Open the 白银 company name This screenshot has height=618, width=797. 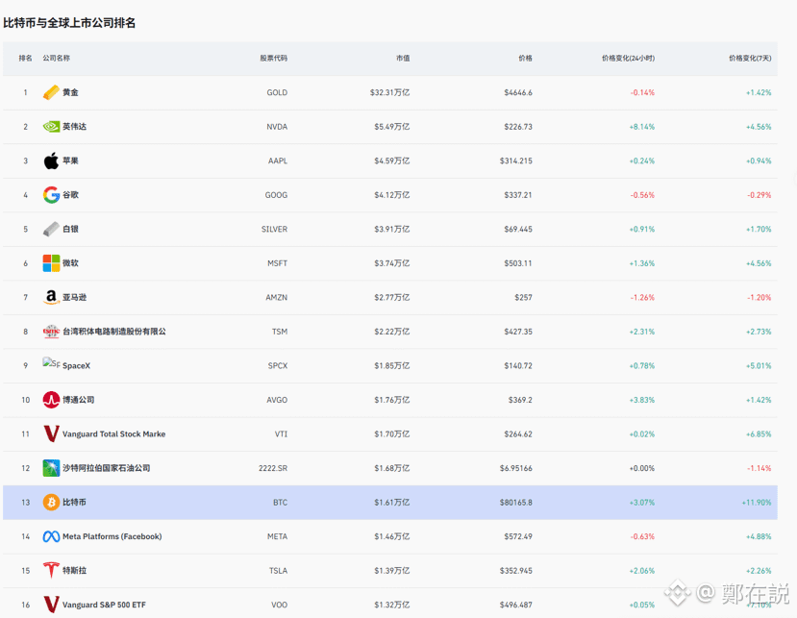click(70, 229)
